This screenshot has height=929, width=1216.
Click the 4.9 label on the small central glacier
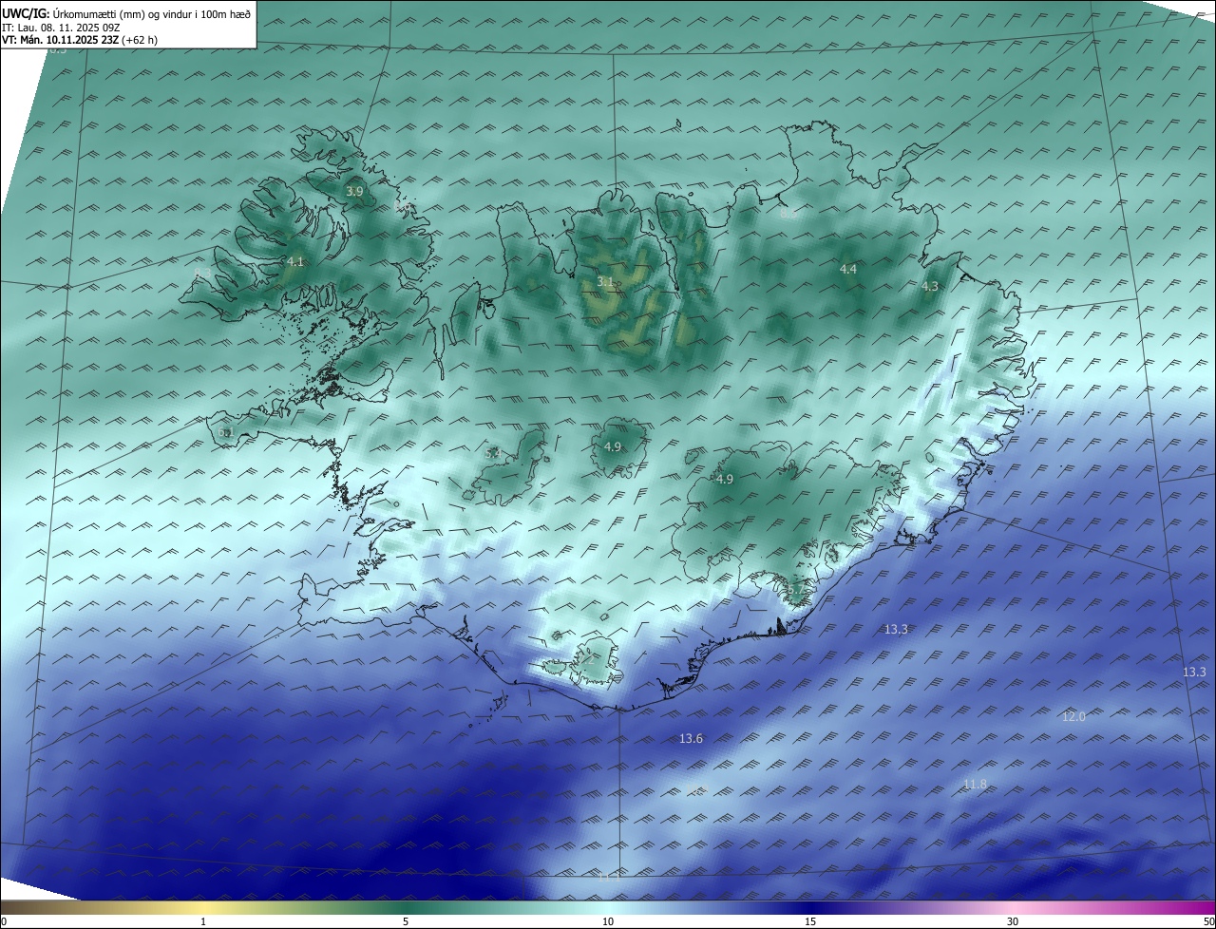[x=613, y=446]
